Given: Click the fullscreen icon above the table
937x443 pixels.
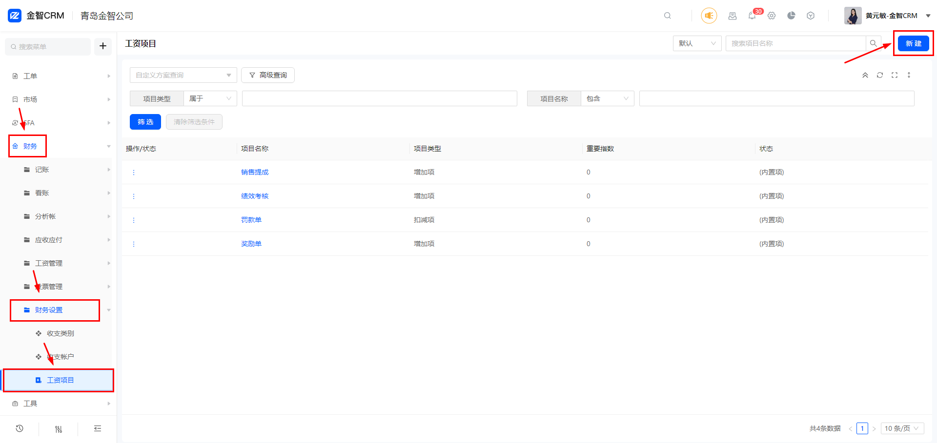Looking at the screenshot, I should click(x=895, y=75).
